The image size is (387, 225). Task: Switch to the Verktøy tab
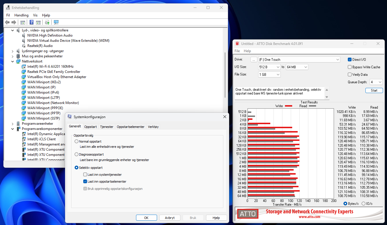pos(153,127)
